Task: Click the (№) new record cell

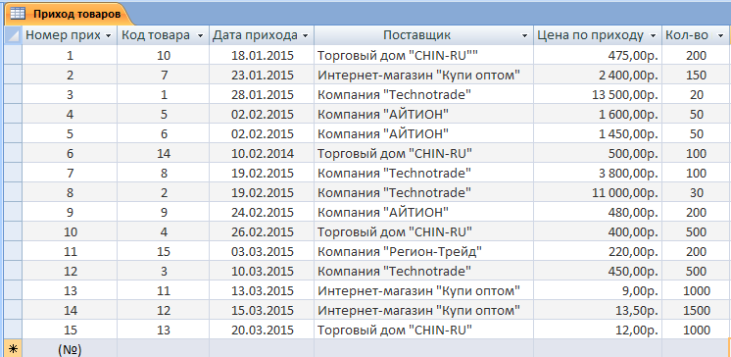Action: [70, 349]
